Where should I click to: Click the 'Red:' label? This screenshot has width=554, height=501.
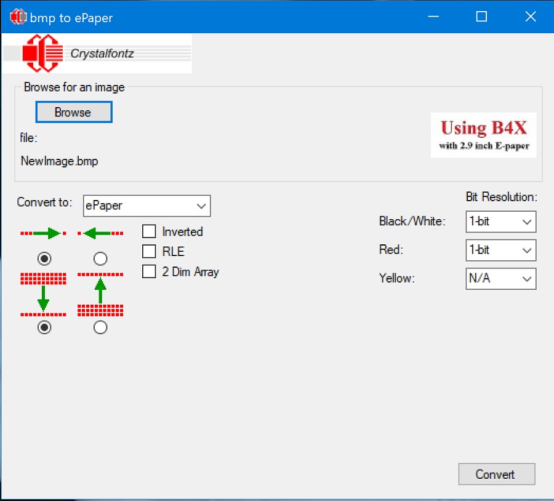[391, 250]
